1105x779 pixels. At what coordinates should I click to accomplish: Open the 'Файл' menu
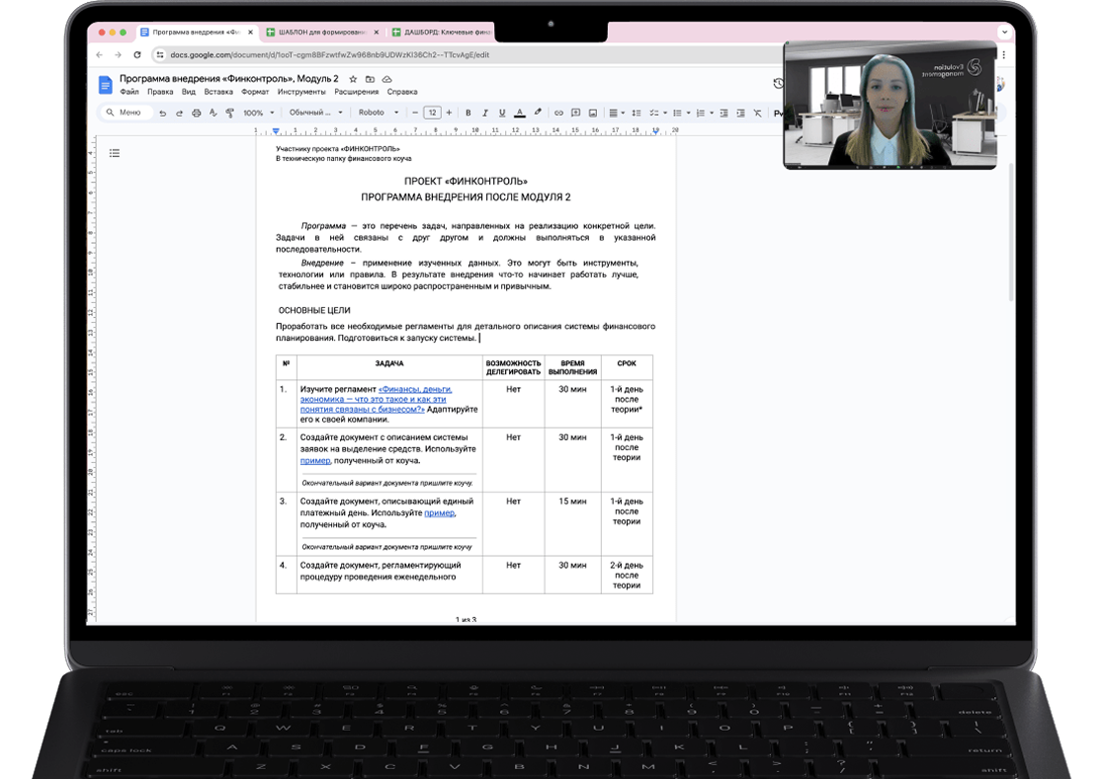[128, 92]
